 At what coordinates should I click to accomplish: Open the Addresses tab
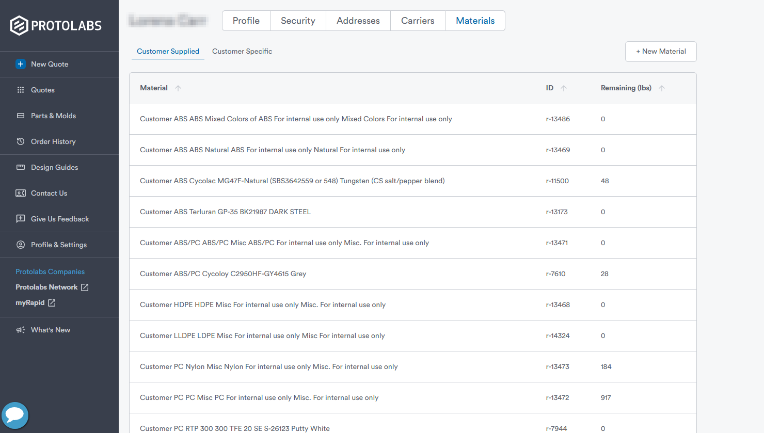click(x=358, y=21)
